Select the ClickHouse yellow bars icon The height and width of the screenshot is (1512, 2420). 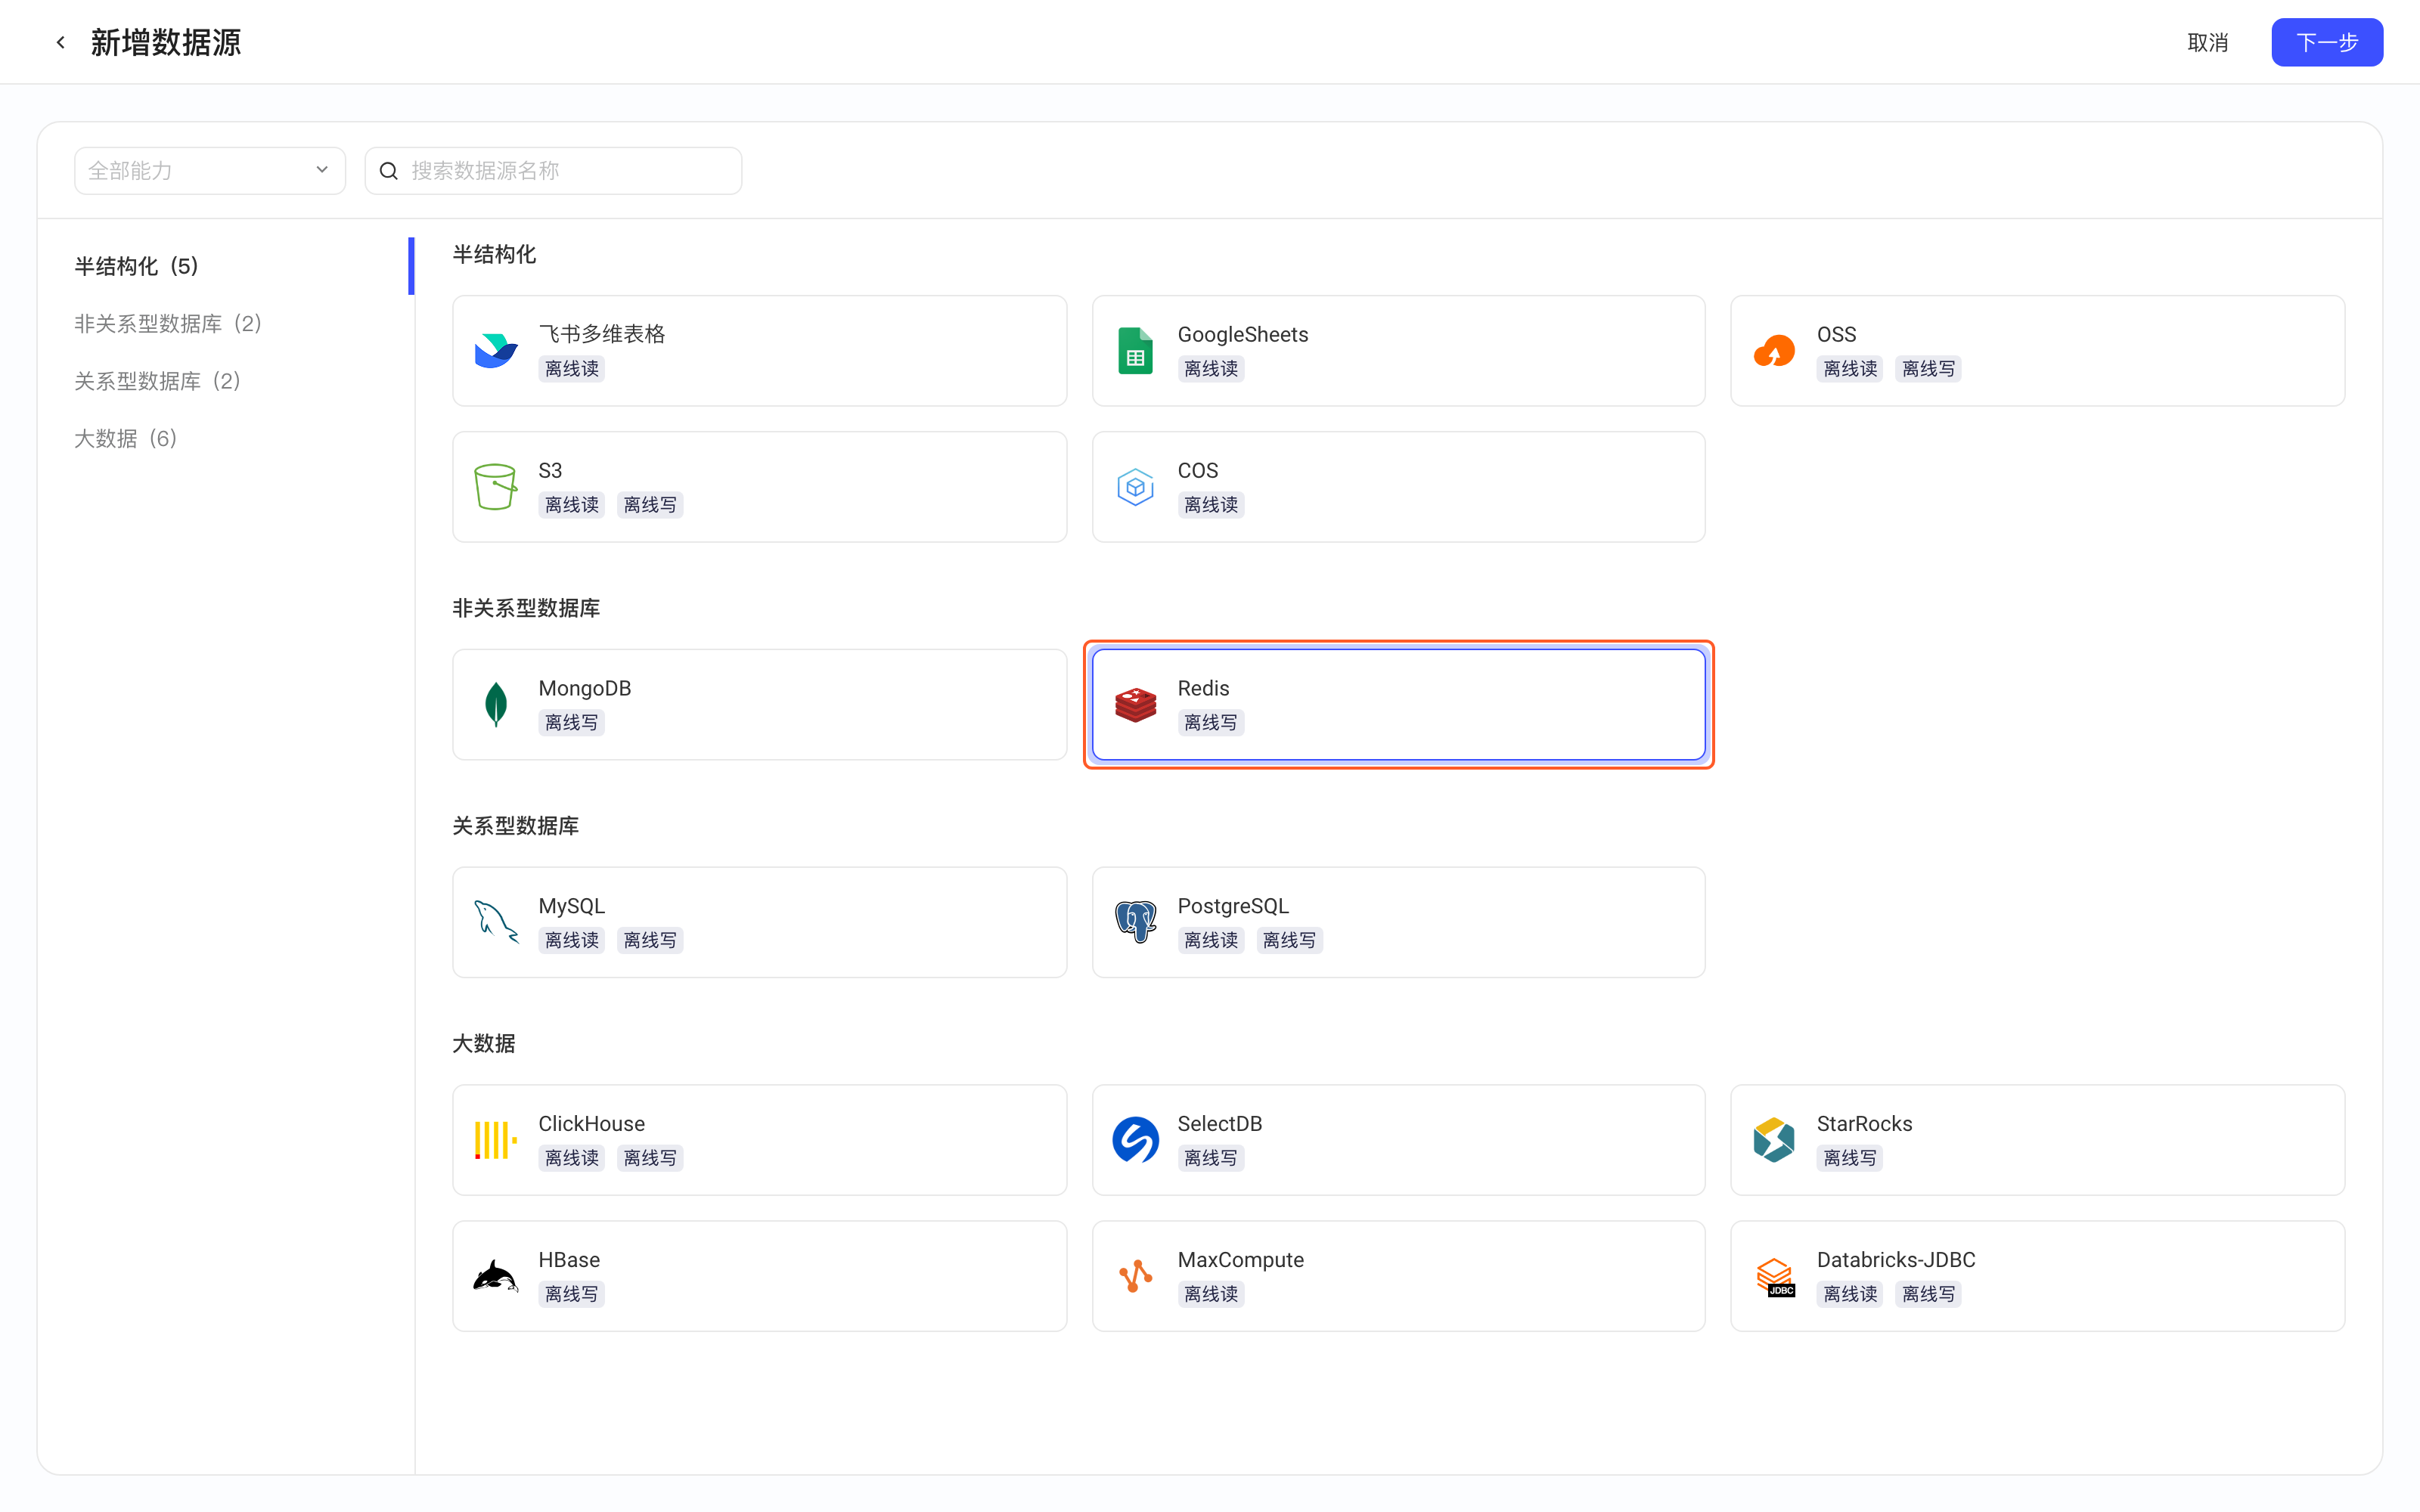[x=496, y=1140]
